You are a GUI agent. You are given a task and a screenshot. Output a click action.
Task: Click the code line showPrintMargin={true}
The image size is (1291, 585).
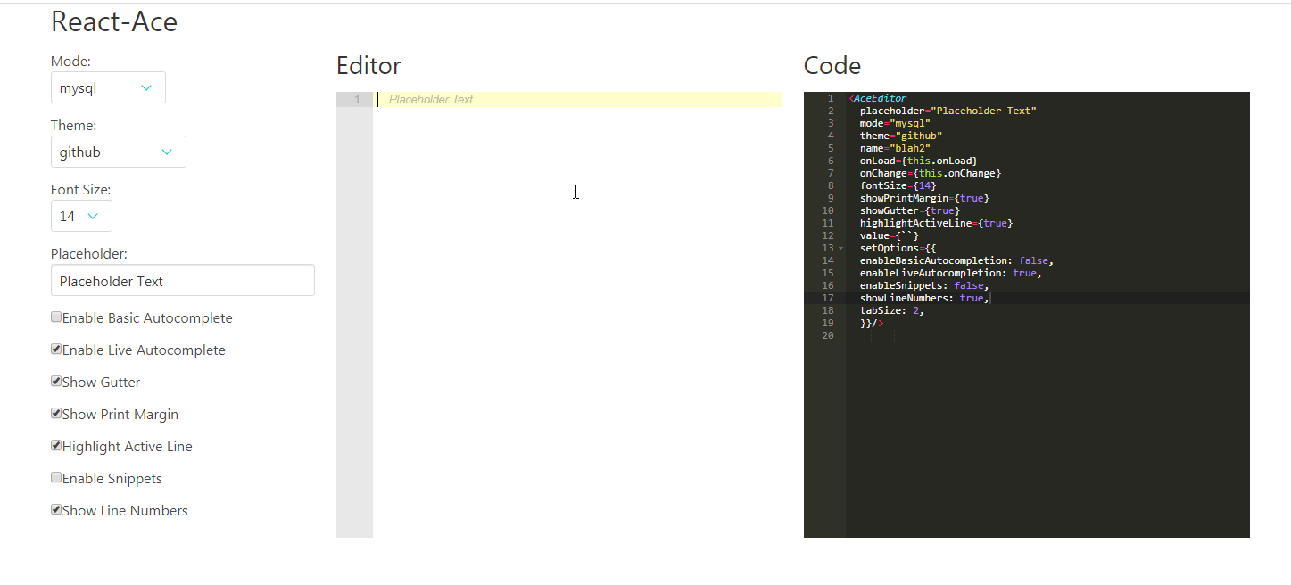(924, 198)
